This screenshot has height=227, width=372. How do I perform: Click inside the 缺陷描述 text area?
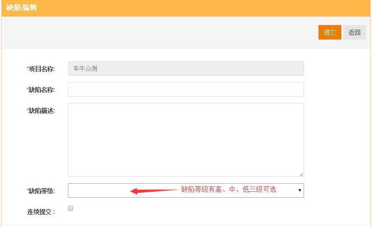pos(186,140)
